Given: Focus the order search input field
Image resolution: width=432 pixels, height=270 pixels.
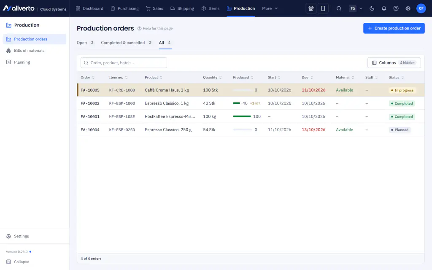Looking at the screenshot, I should pyautogui.click(x=124, y=63).
